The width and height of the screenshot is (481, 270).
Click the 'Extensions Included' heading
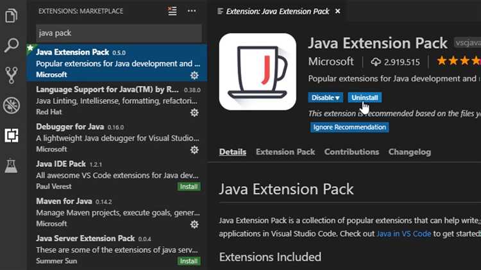(270, 257)
